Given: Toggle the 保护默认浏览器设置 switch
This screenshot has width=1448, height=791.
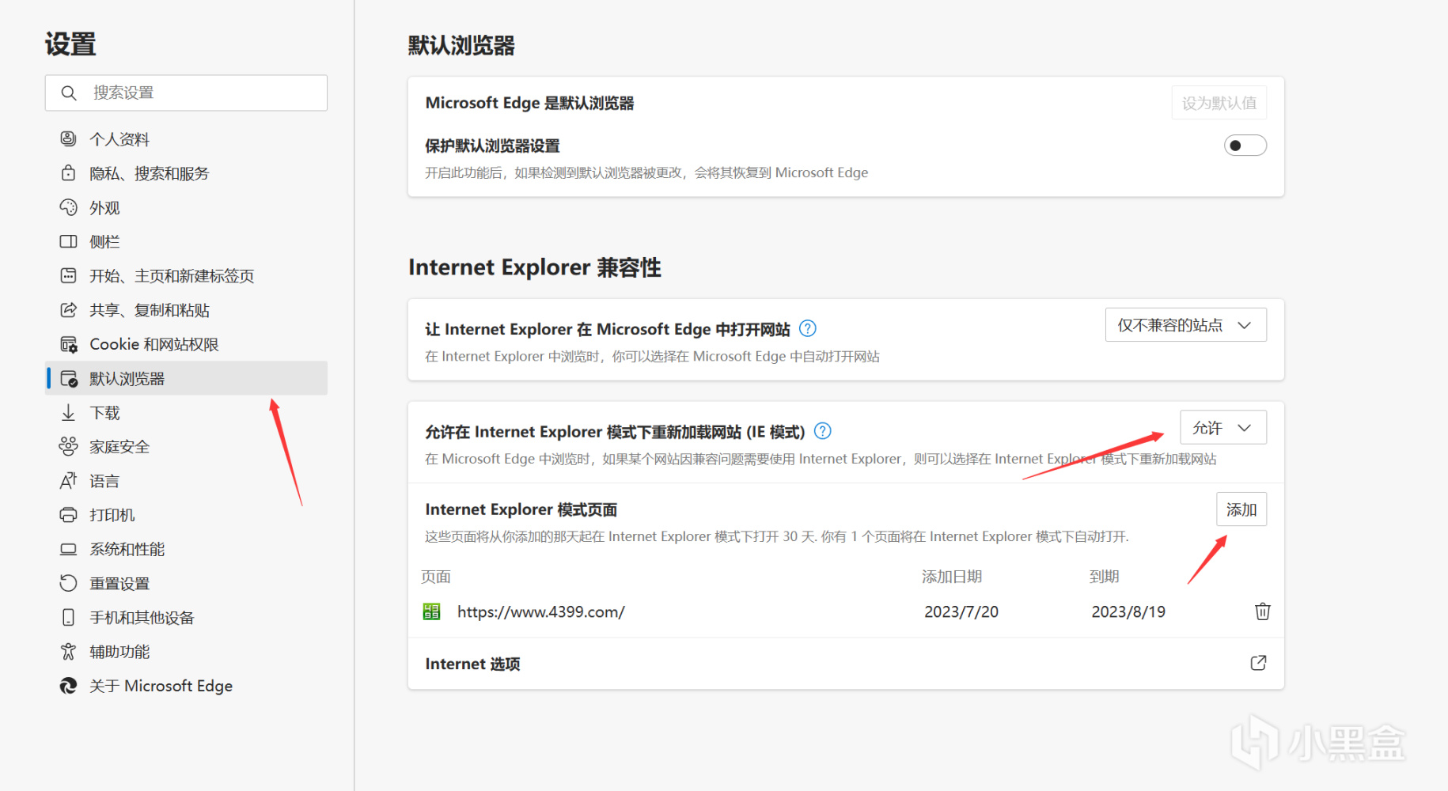Looking at the screenshot, I should tap(1245, 146).
